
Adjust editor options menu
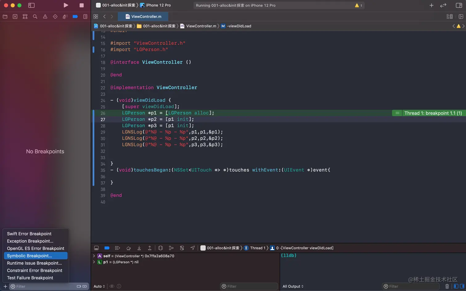pos(450,17)
